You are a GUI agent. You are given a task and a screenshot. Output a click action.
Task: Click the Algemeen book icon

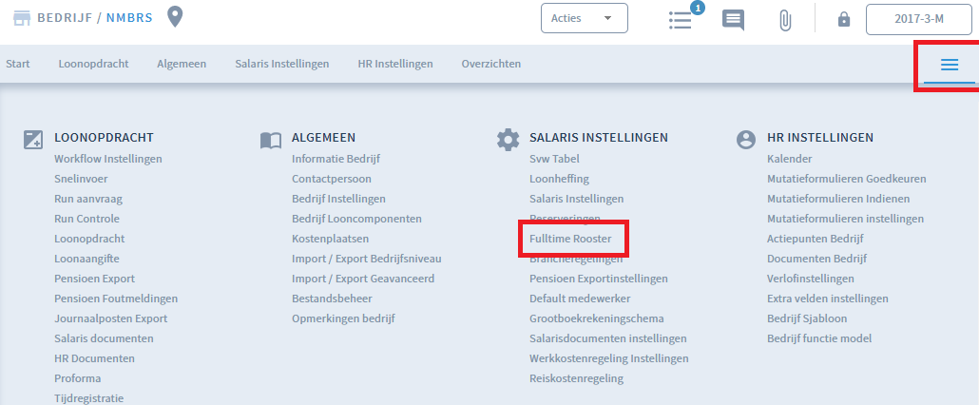270,141
